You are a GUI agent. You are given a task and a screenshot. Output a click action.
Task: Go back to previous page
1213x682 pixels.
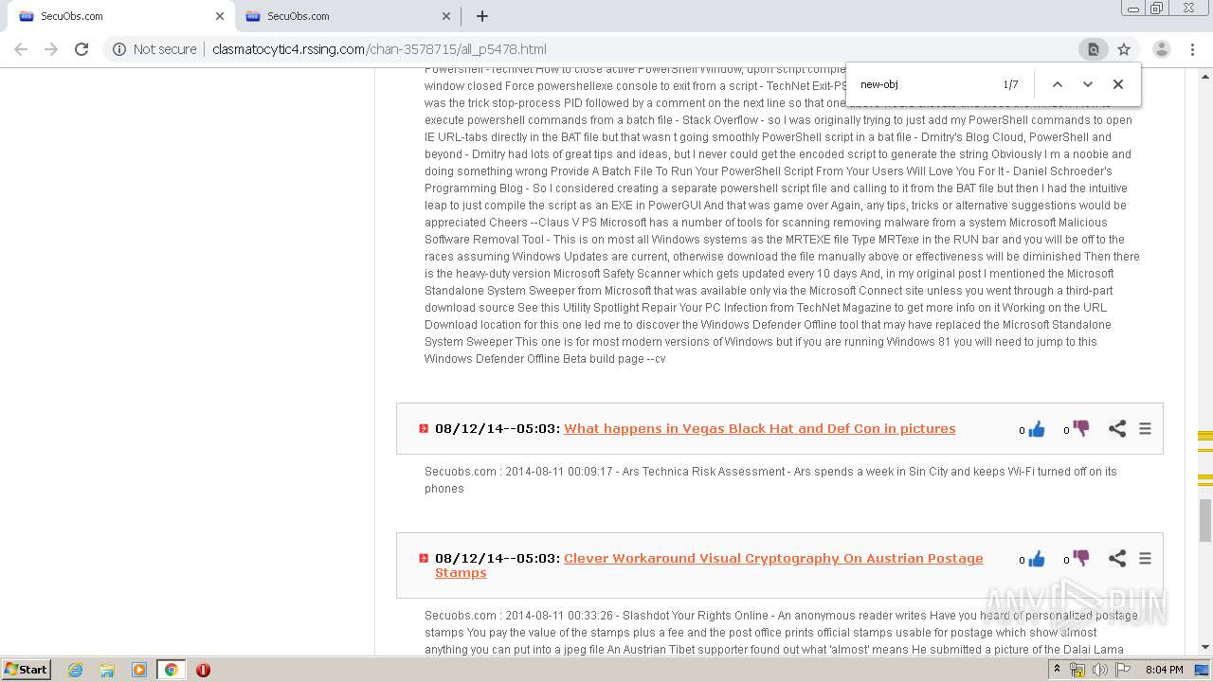[21, 49]
